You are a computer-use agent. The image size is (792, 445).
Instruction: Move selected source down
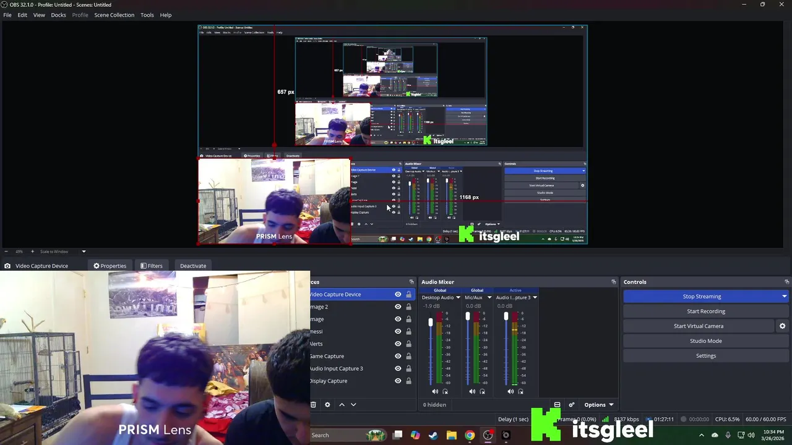(x=353, y=405)
